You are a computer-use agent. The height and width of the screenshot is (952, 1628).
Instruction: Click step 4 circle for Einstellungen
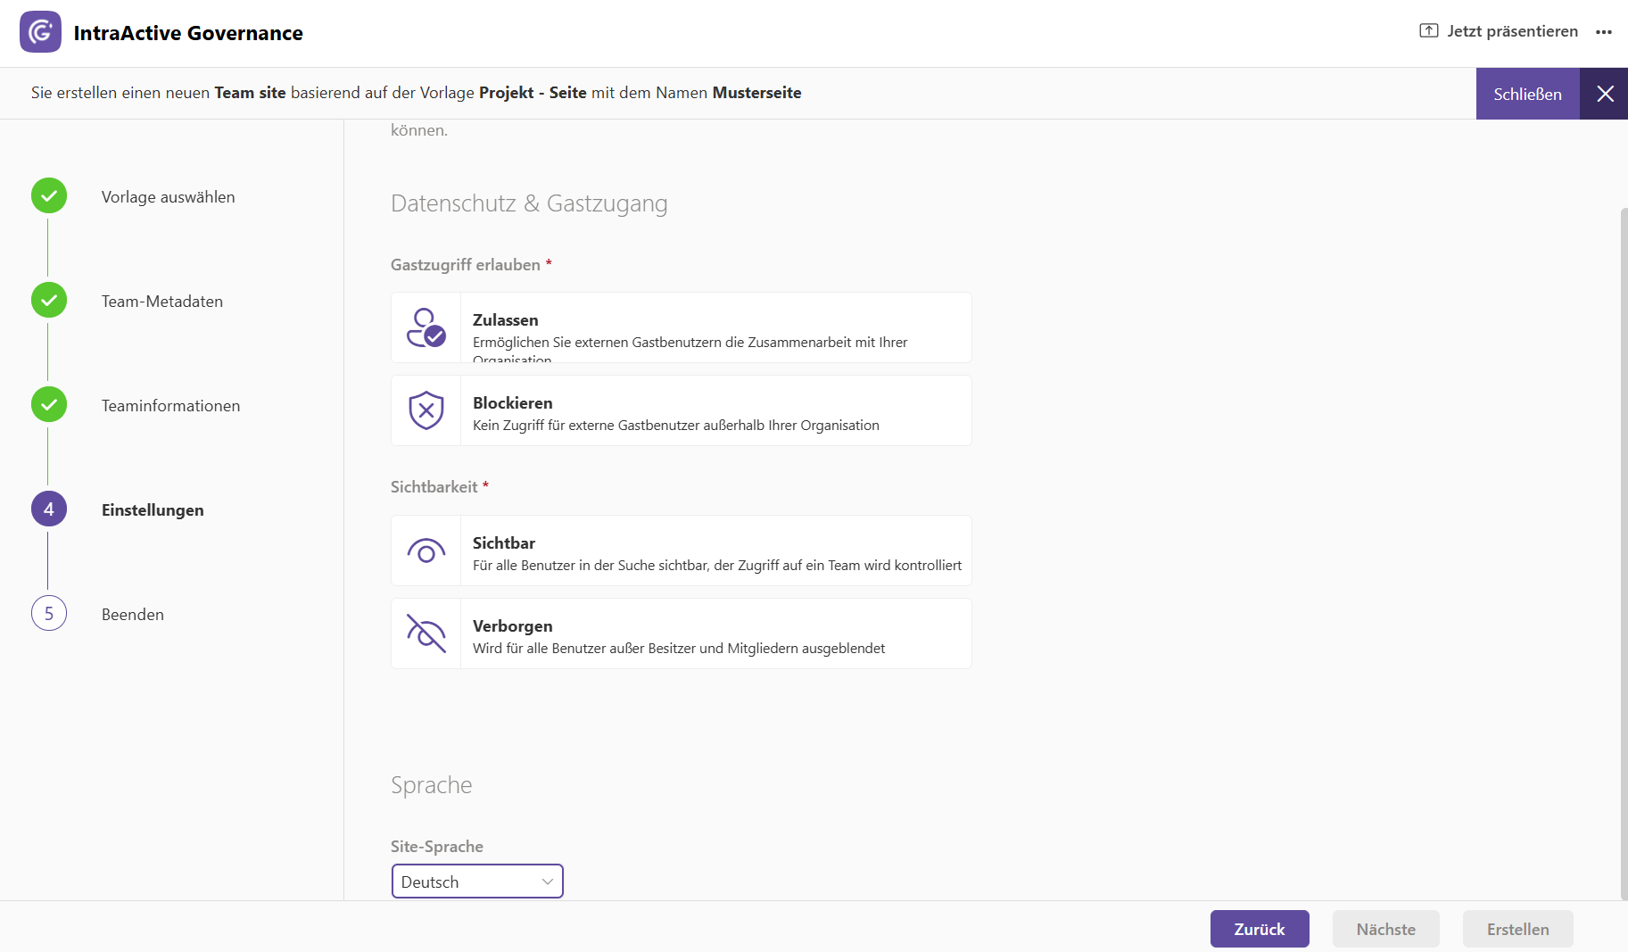tap(49, 509)
